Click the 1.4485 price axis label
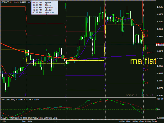Image resolution: width=164 pixels, height=123 pixels. click(160, 36)
